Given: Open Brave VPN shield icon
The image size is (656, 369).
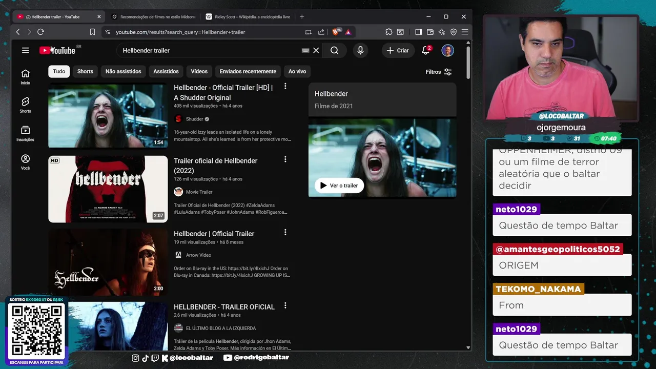Looking at the screenshot, I should [x=453, y=32].
